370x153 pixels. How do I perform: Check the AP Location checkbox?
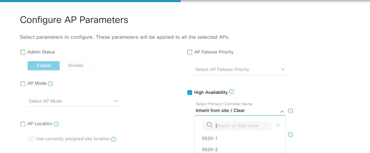[x=23, y=124]
